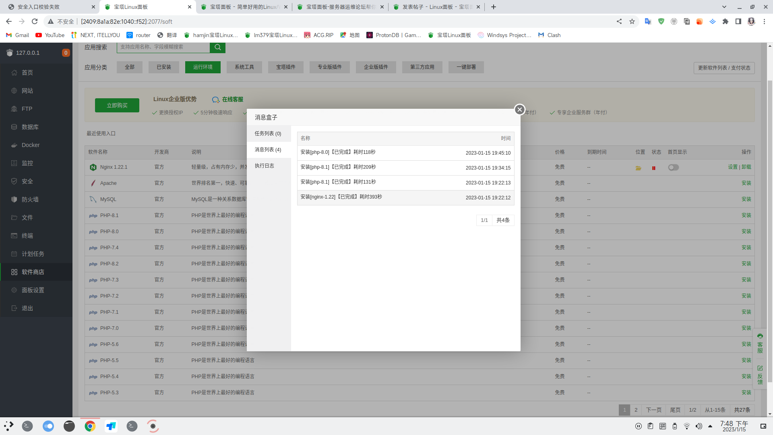Click the orange notification badge
The width and height of the screenshot is (773, 435).
click(x=66, y=53)
